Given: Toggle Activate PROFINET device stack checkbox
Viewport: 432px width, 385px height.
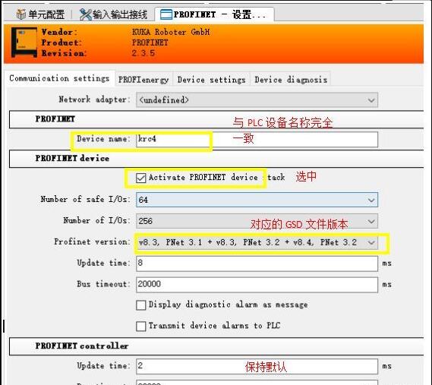Looking at the screenshot, I should pyautogui.click(x=140, y=178).
